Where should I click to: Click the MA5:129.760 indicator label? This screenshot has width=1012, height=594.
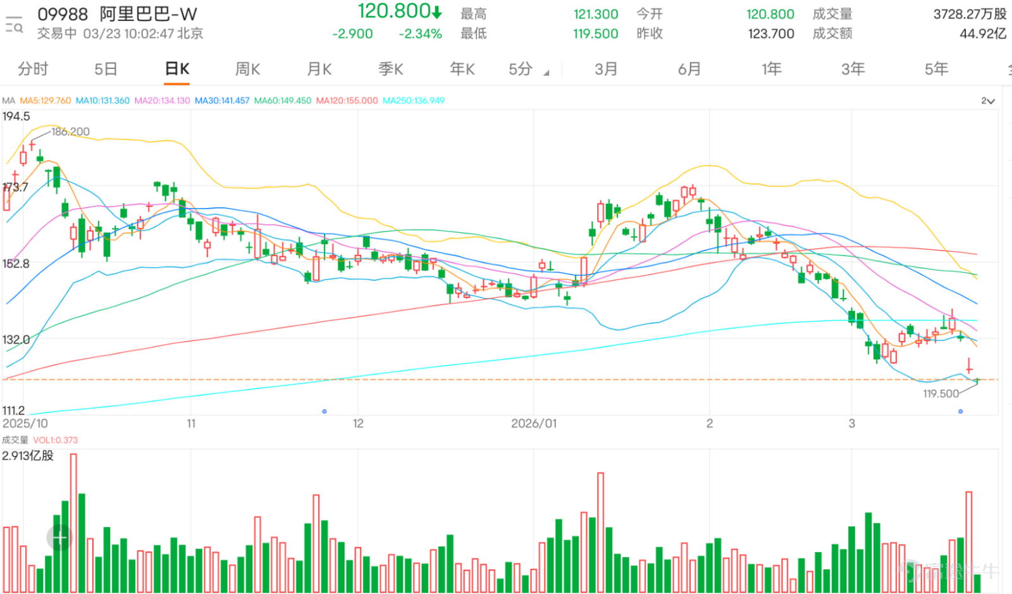click(x=46, y=101)
